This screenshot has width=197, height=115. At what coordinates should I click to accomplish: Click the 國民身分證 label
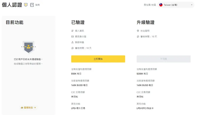point(81,36)
